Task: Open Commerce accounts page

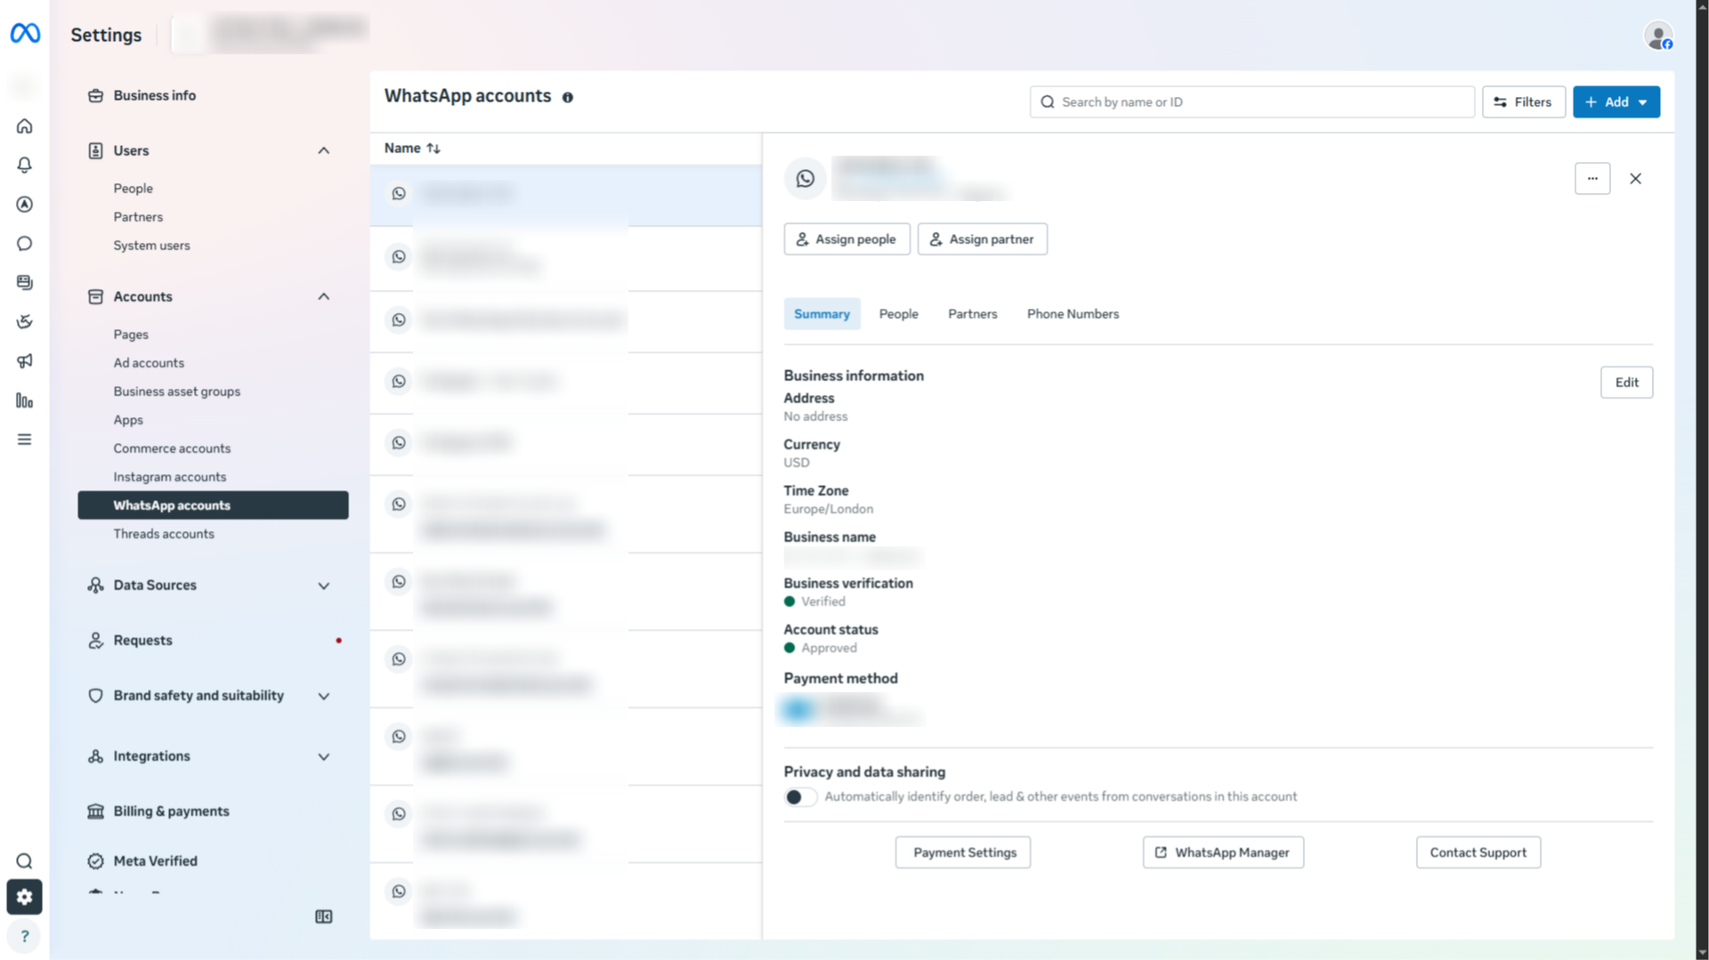Action: coord(172,448)
